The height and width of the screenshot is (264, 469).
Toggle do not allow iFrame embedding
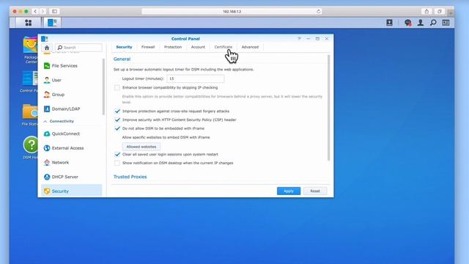tap(117, 128)
